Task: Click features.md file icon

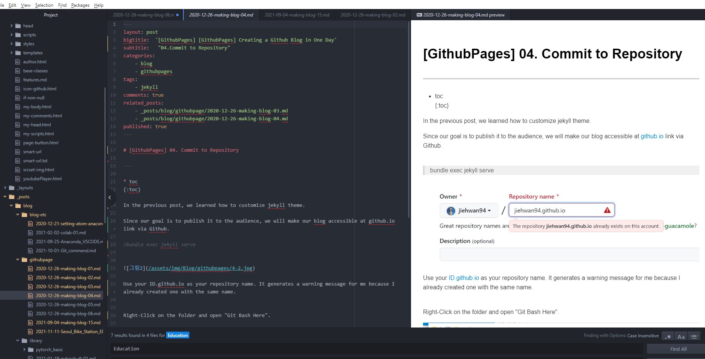Action: [x=18, y=80]
